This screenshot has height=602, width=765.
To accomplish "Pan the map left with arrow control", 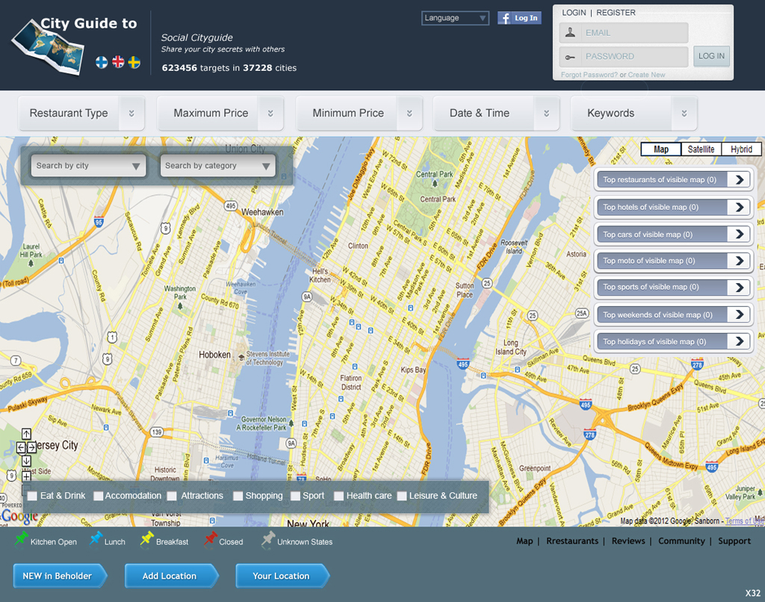I will click(21, 447).
